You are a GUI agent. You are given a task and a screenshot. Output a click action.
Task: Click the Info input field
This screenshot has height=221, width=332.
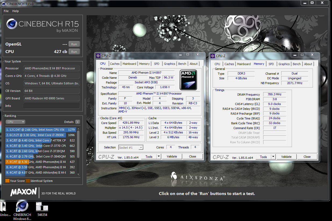click(x=52, y=106)
